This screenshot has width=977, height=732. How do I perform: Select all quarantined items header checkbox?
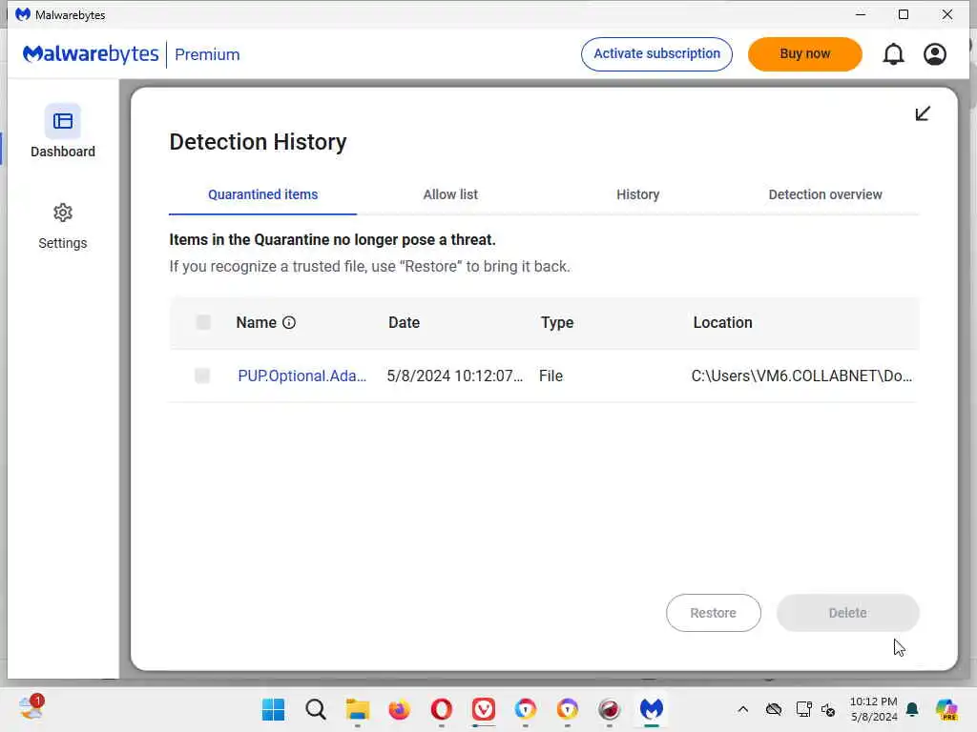pyautogui.click(x=203, y=322)
